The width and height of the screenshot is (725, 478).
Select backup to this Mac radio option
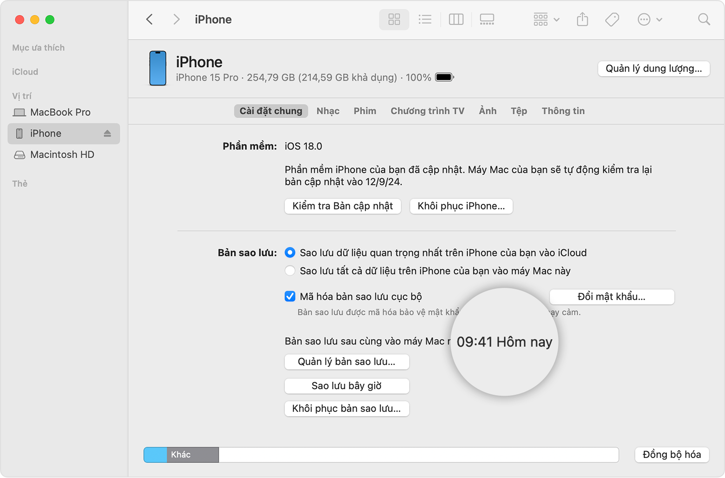tap(290, 271)
